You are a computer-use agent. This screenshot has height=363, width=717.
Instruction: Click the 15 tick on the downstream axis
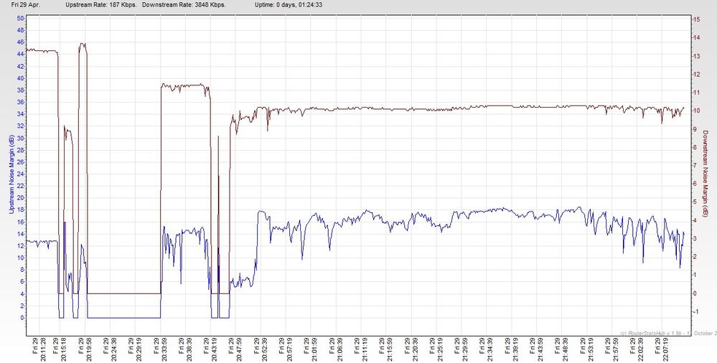695,19
